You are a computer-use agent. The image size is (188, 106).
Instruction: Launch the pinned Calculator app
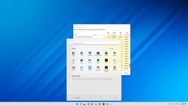click(115, 68)
